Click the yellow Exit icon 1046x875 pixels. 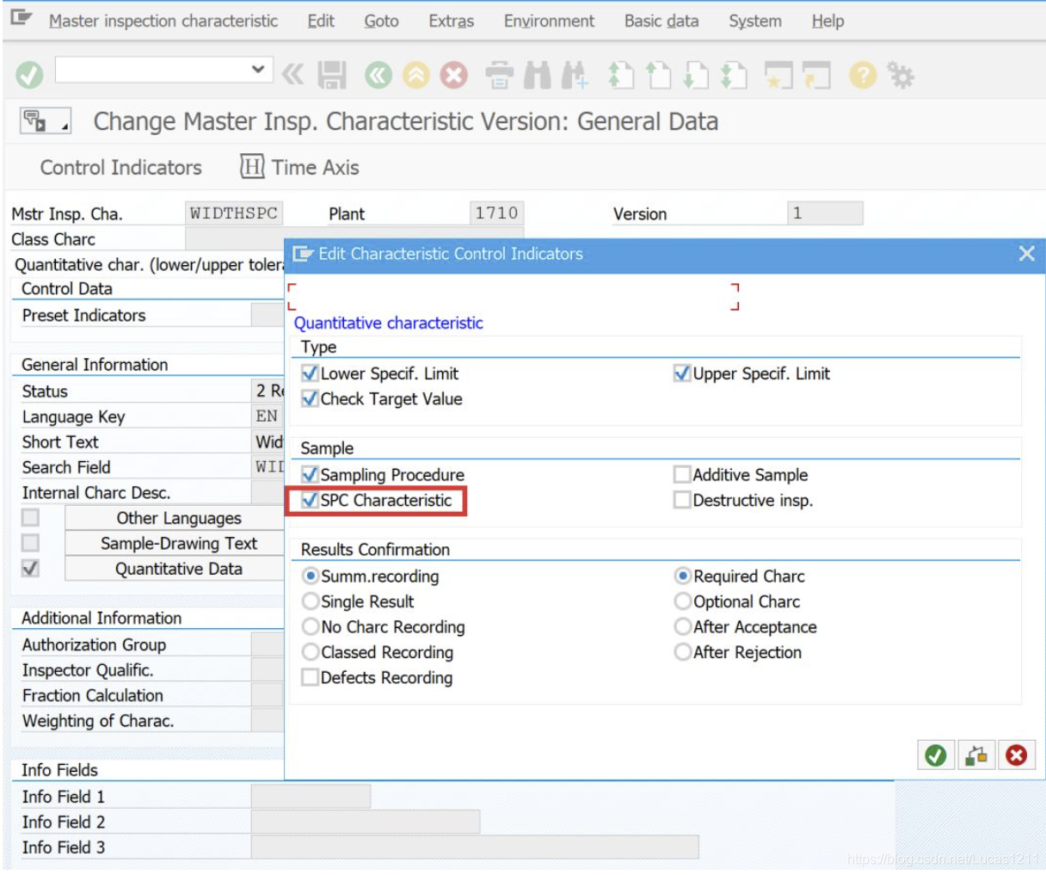pos(416,76)
